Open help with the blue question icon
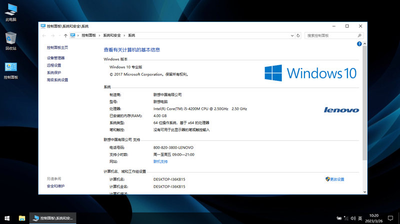400x224 pixels. click(x=359, y=44)
